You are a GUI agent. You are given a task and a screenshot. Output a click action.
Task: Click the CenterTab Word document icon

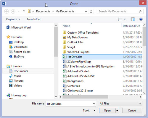point(65,86)
